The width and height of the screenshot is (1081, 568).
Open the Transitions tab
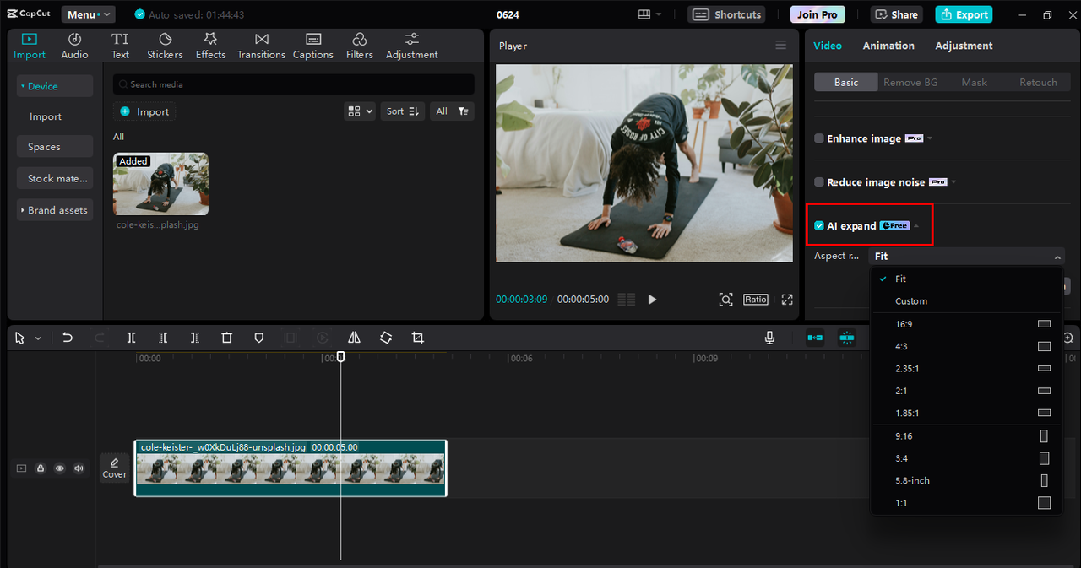pos(261,46)
